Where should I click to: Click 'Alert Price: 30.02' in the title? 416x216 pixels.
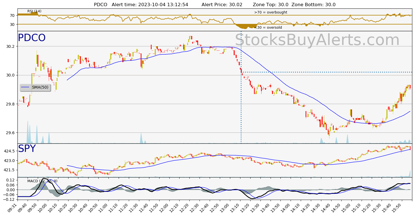(x=223, y=5)
